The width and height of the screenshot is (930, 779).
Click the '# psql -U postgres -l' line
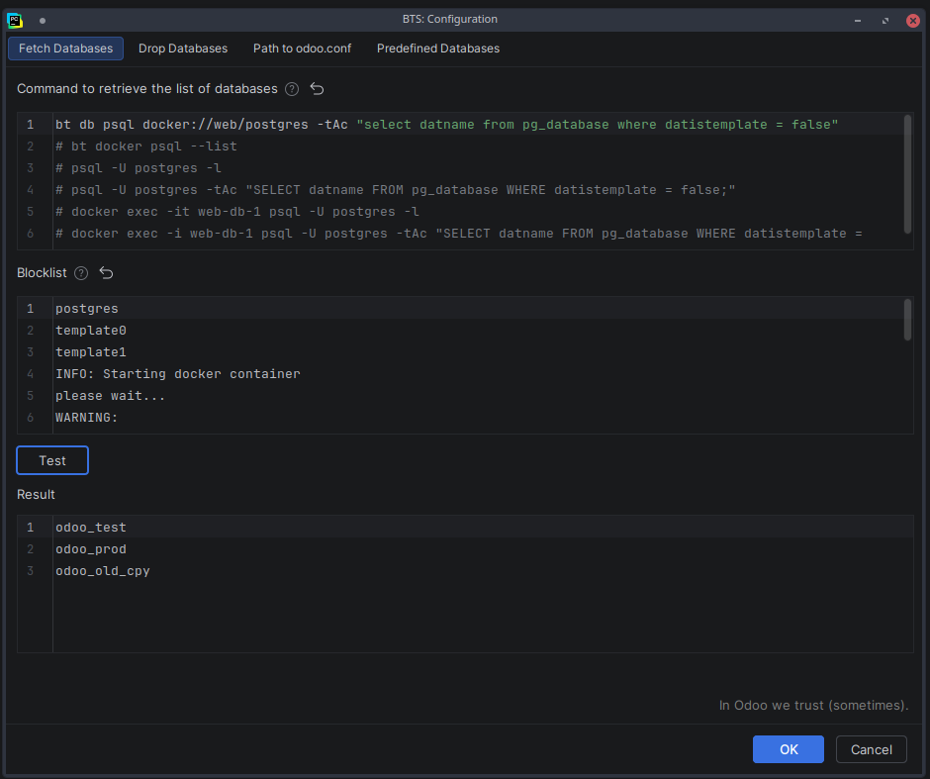pos(139,168)
